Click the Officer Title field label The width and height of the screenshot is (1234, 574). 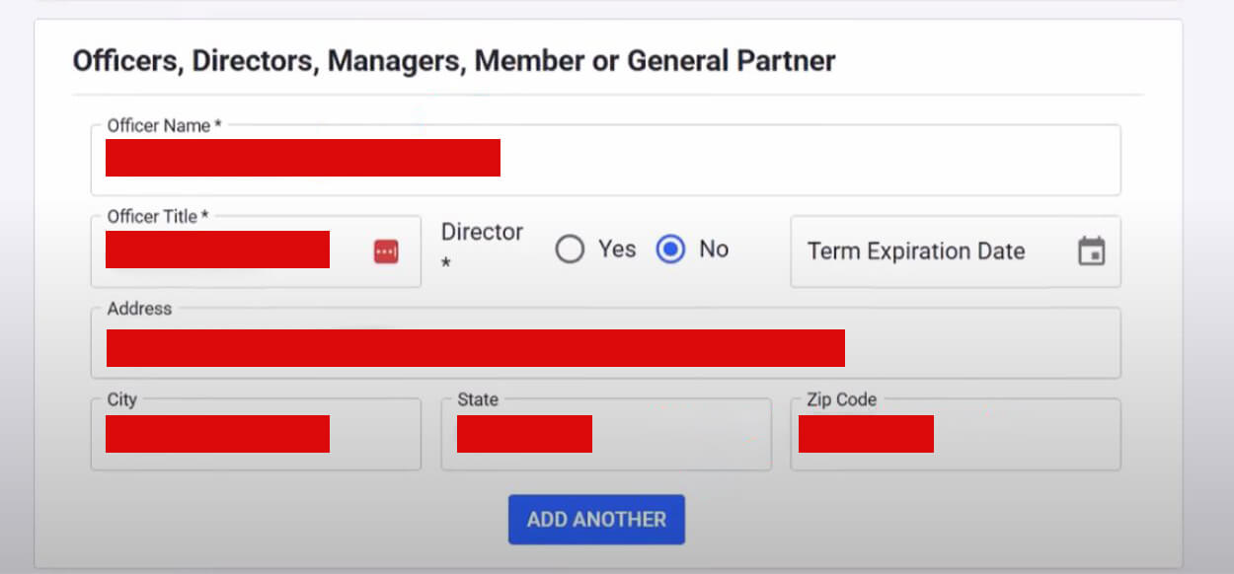click(x=156, y=216)
